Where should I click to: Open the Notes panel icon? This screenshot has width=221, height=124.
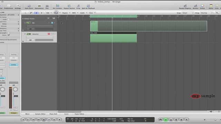click(x=211, y=7)
